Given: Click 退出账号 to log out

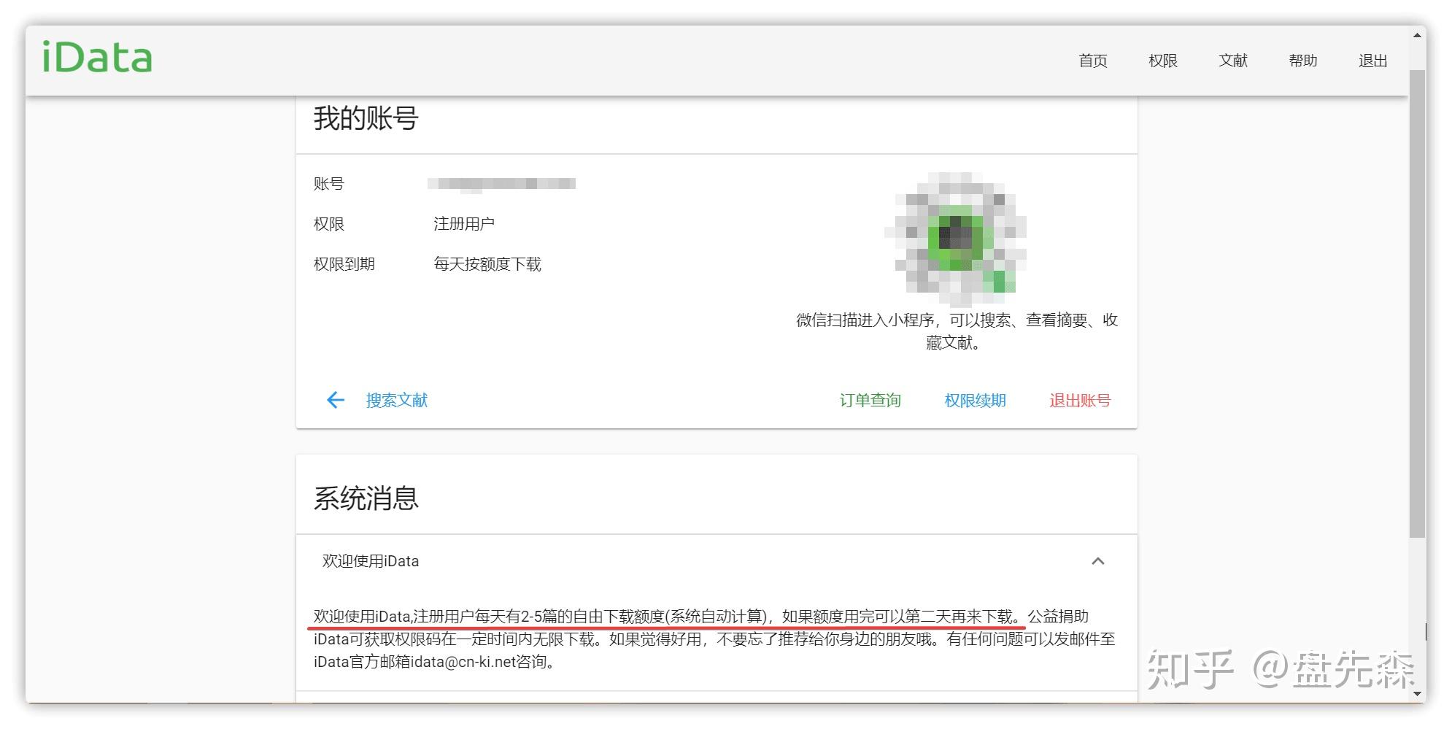Looking at the screenshot, I should 1080,400.
